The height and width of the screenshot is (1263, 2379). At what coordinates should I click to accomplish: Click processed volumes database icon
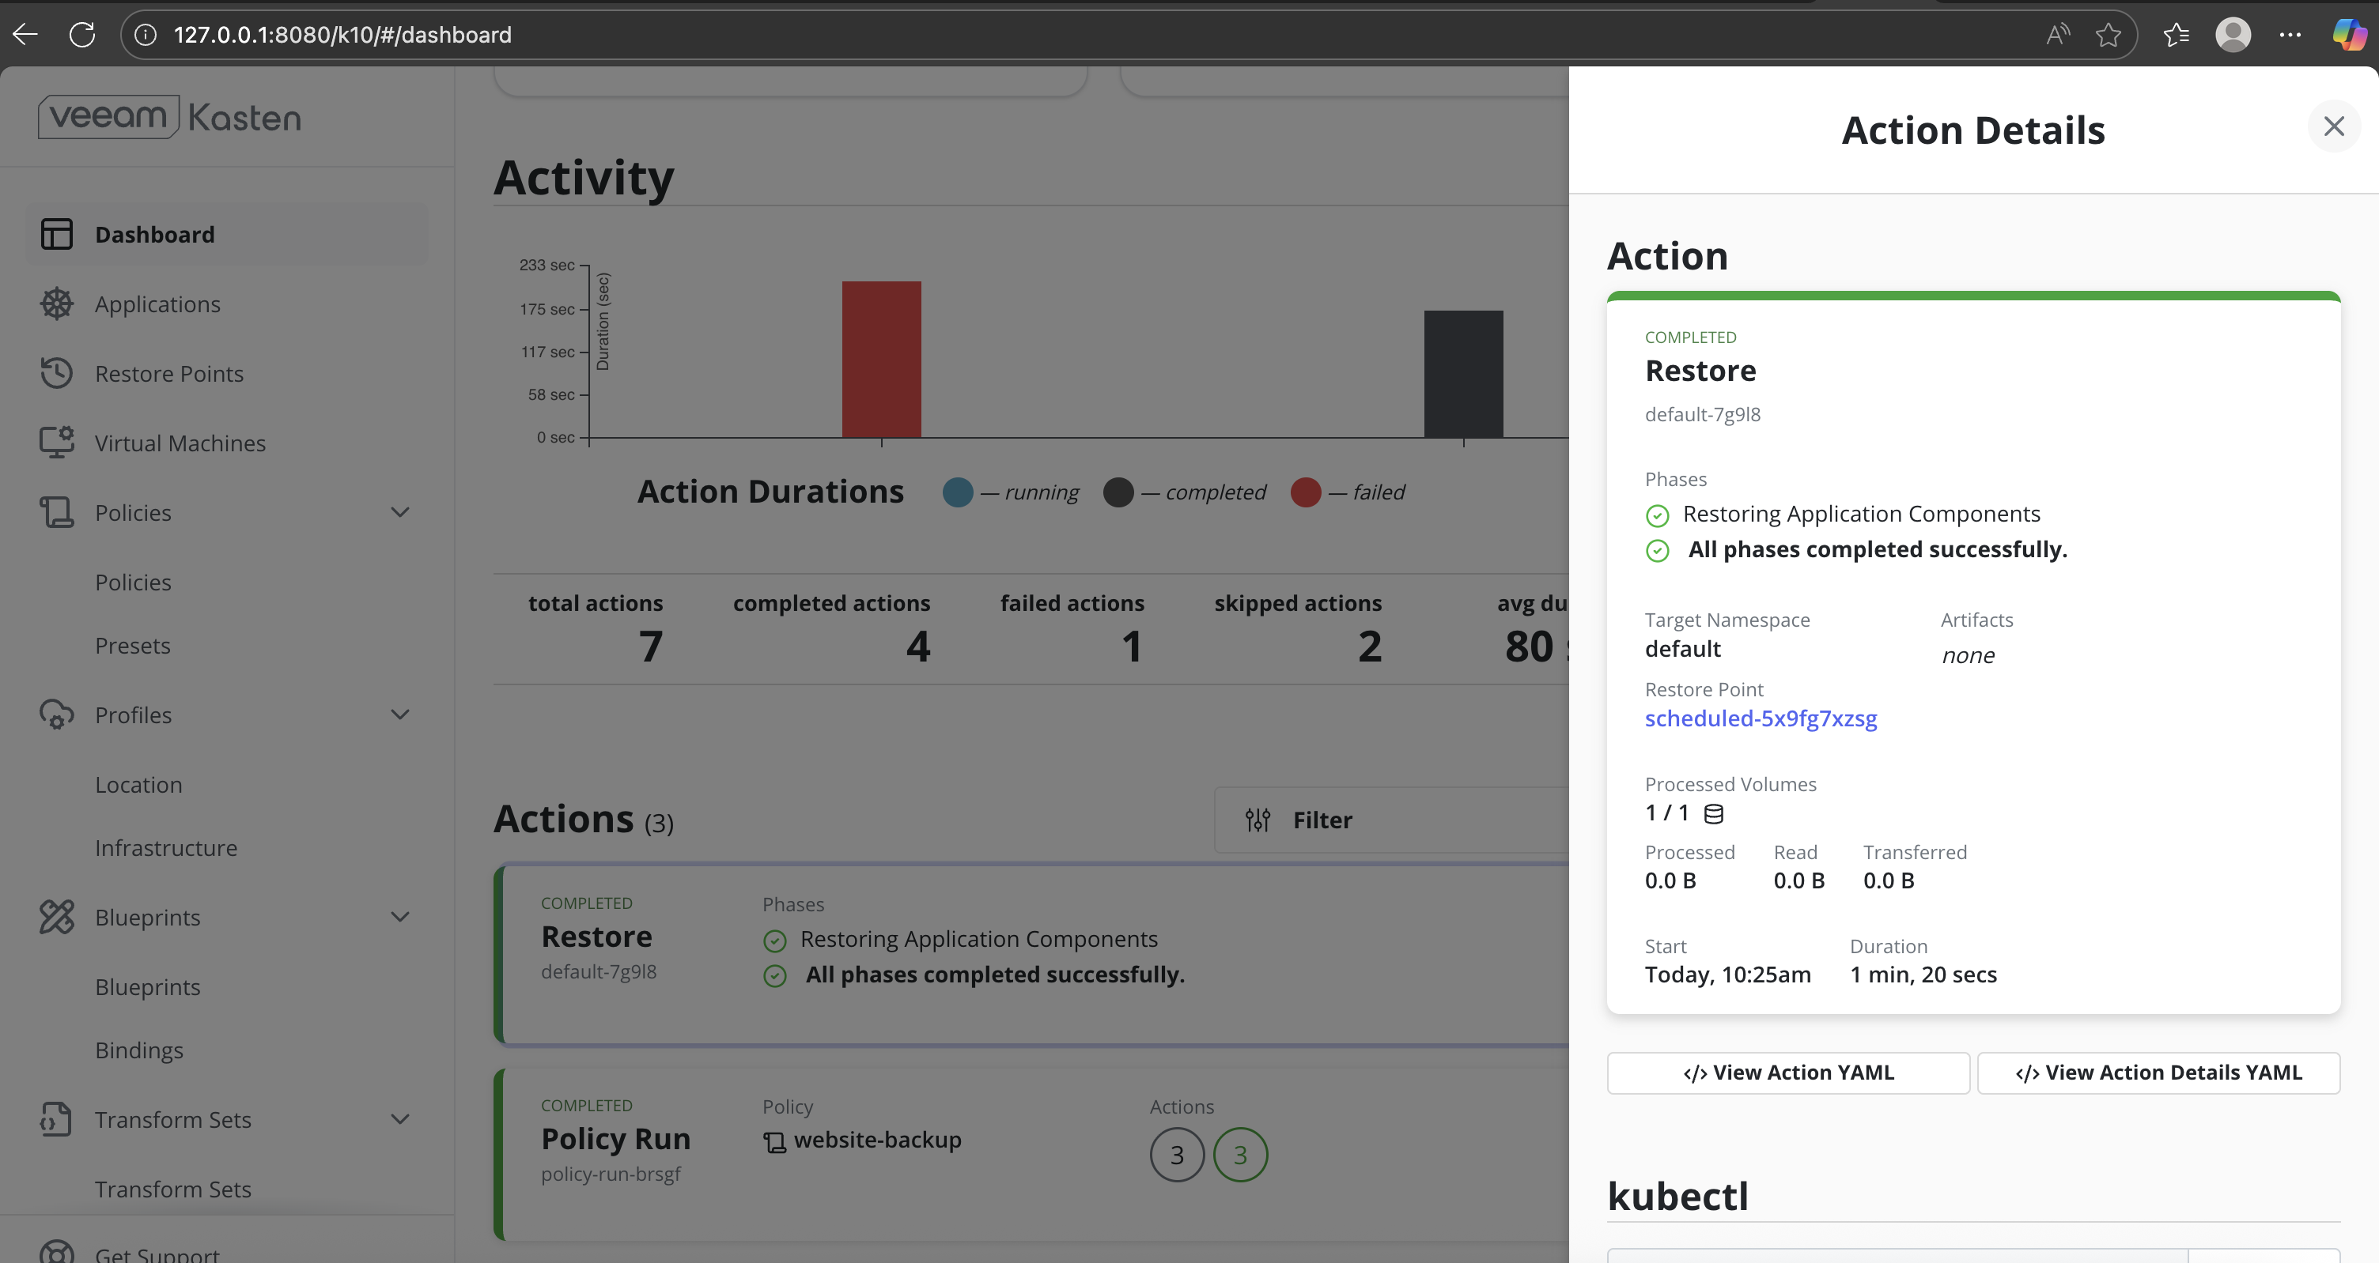tap(1713, 813)
